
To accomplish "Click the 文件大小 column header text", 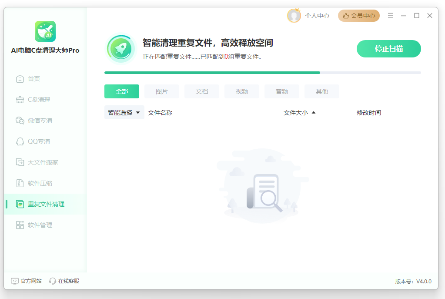I will [295, 113].
